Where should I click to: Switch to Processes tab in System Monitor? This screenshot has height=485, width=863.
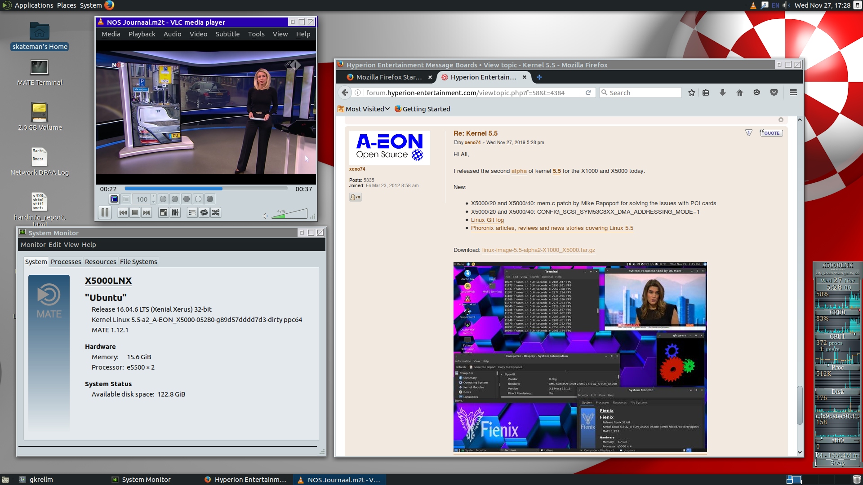[66, 262]
